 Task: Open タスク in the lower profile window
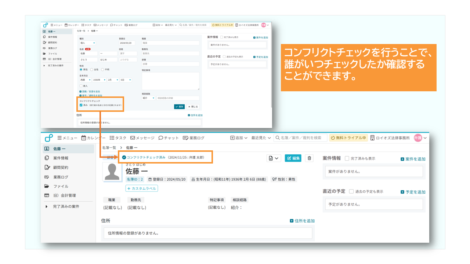point(118,138)
